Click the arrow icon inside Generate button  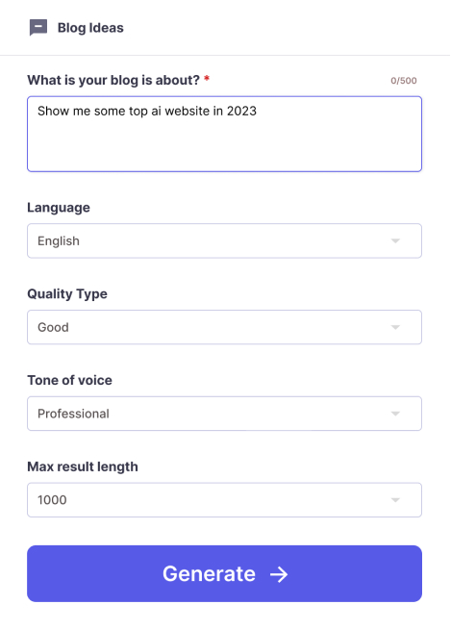(279, 574)
